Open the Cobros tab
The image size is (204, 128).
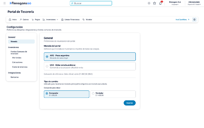(x=24, y=20)
